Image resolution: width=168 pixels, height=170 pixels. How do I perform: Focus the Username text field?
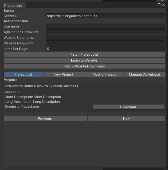(x=106, y=26)
